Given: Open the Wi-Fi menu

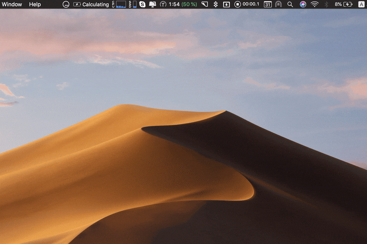Looking at the screenshot, I should 315,4.
